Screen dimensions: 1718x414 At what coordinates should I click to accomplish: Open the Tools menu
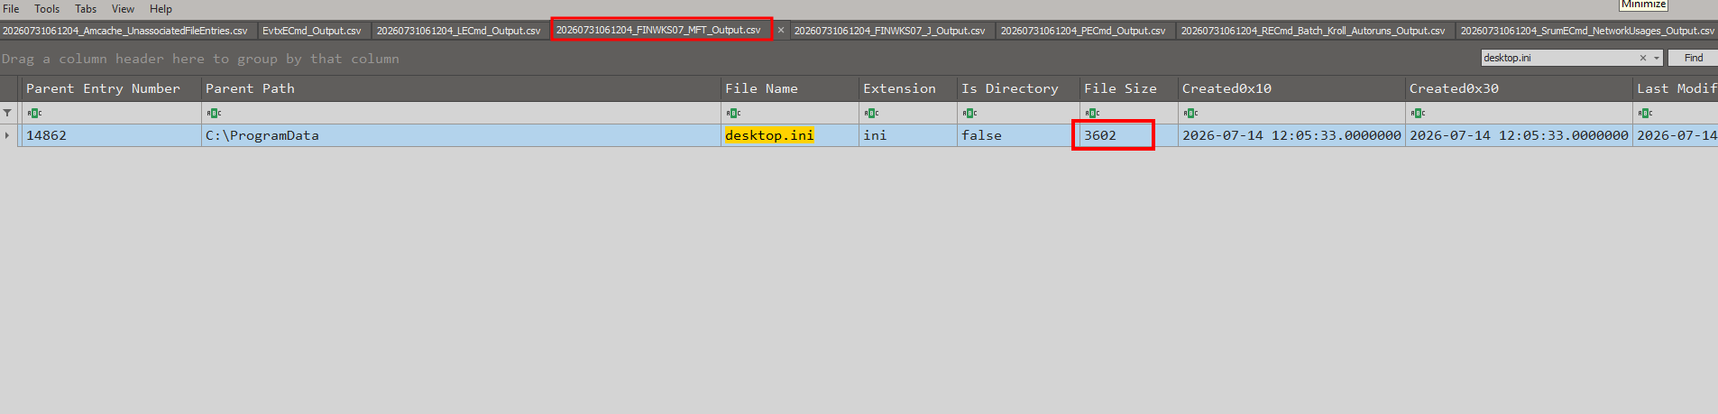[47, 9]
